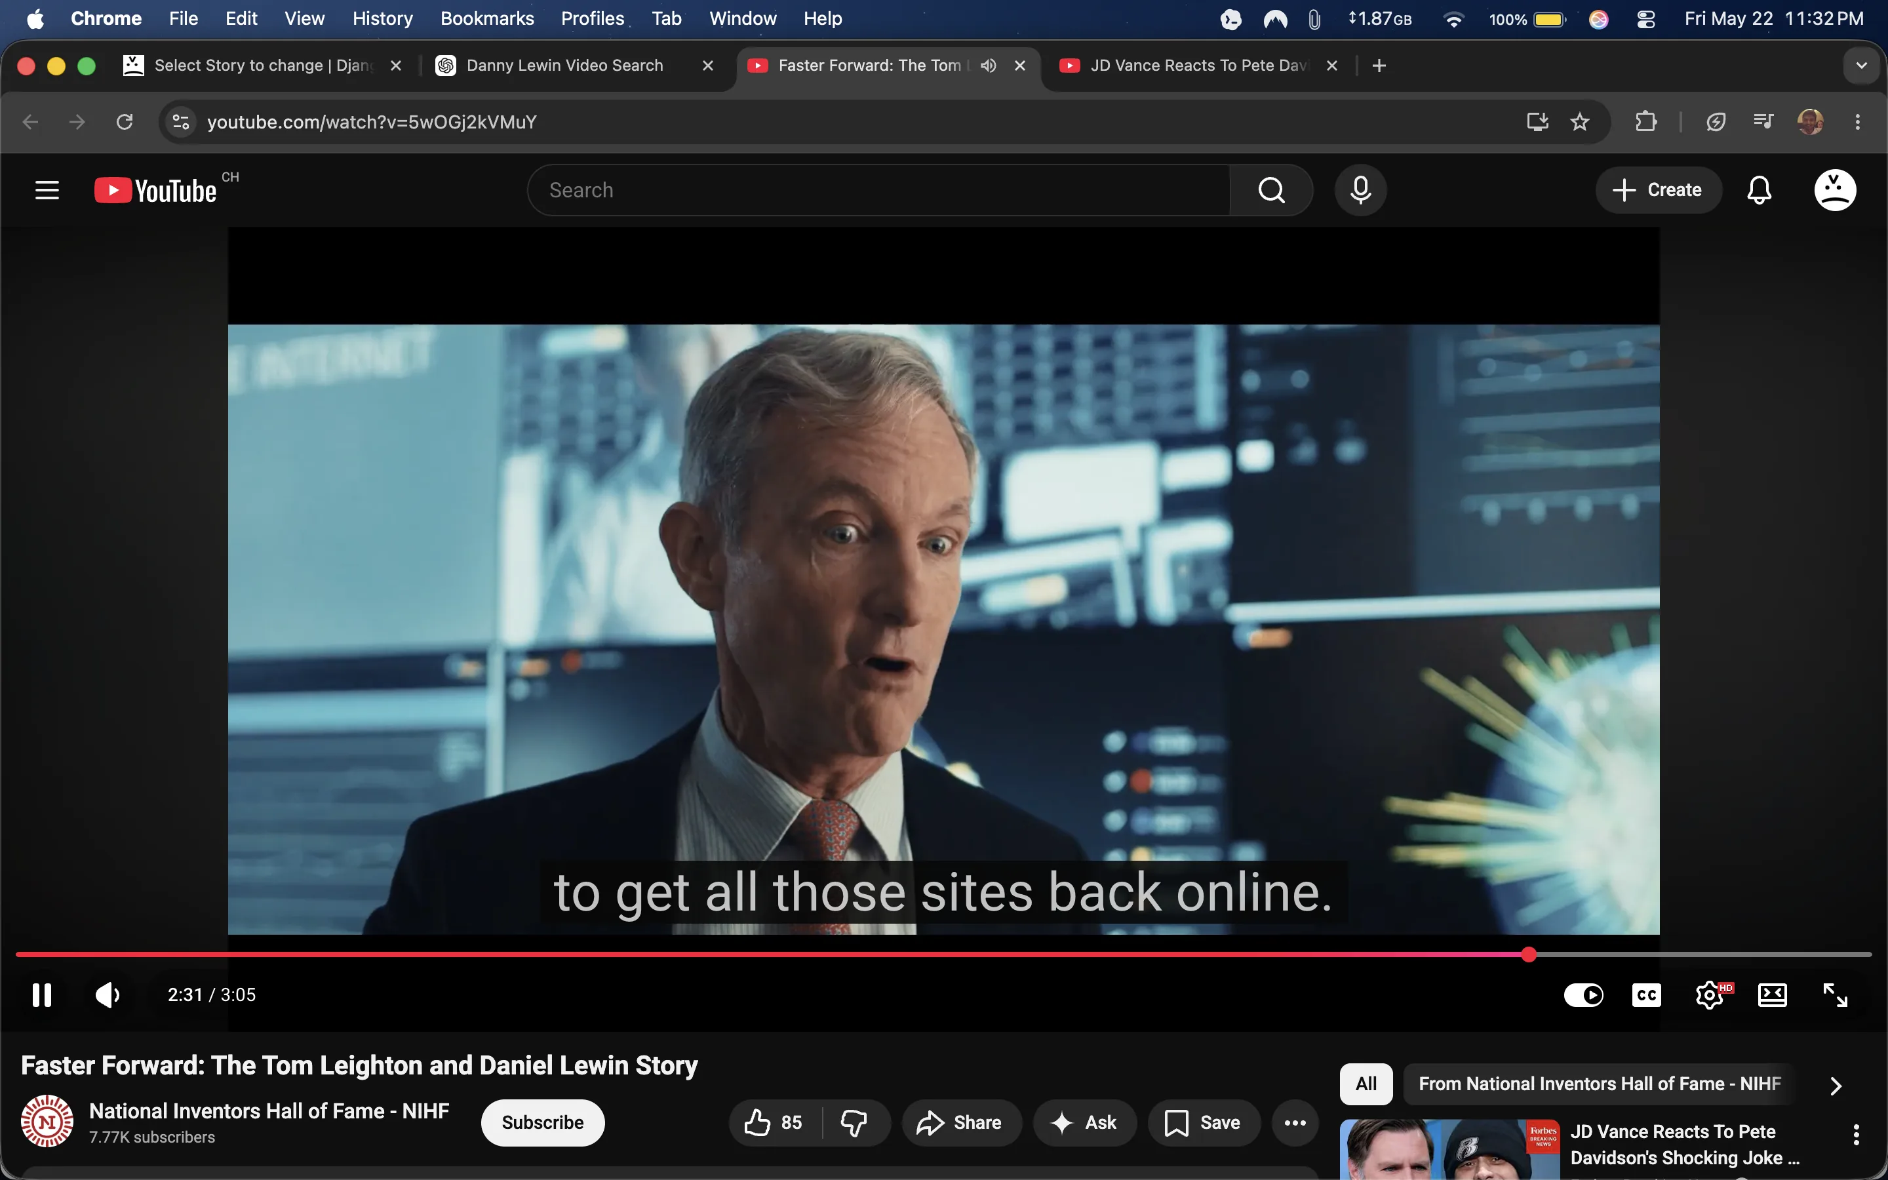Image resolution: width=1888 pixels, height=1180 pixels.
Task: Pause the video
Action: pos(42,994)
